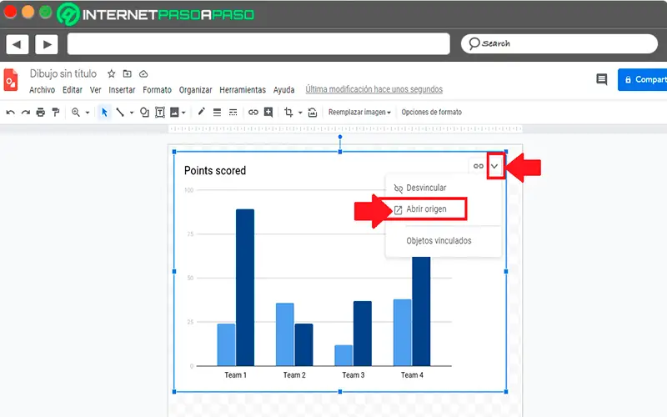667x417 pixels.
Task: Click the Insert link toolbar icon
Action: click(253, 113)
